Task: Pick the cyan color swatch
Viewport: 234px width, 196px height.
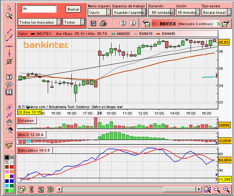Action: pos(7,186)
